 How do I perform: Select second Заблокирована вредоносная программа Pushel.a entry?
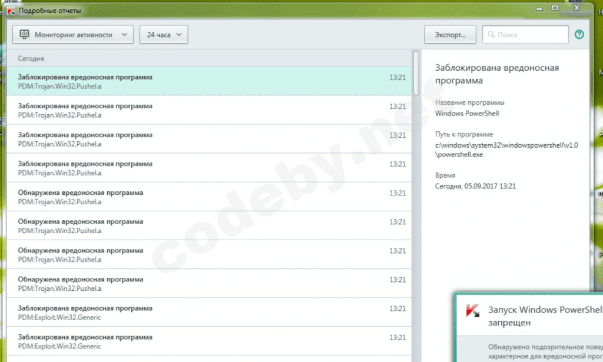click(209, 110)
